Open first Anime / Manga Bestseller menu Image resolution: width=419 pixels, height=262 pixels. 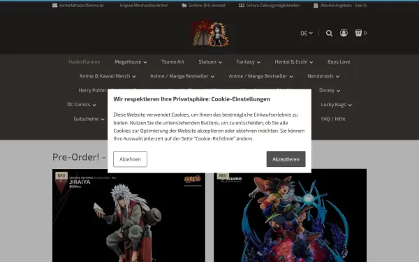[182, 76]
